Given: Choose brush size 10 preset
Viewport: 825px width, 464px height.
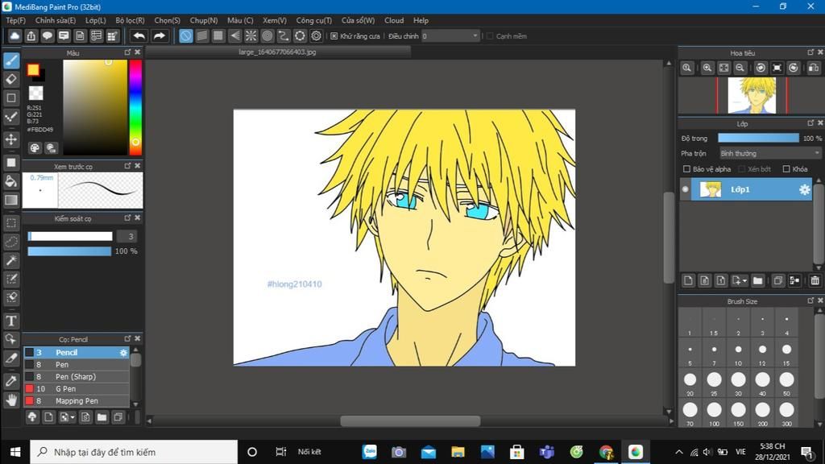Looking at the screenshot, I should click(738, 353).
